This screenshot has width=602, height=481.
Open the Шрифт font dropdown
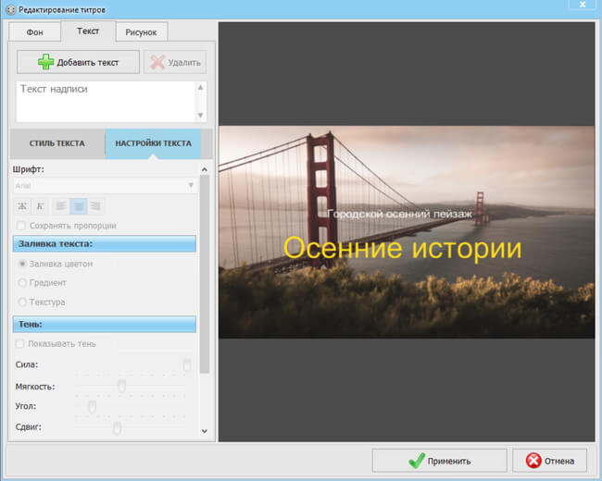[105, 185]
